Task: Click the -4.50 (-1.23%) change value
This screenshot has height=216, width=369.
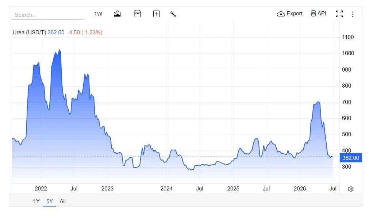Action: (x=85, y=32)
